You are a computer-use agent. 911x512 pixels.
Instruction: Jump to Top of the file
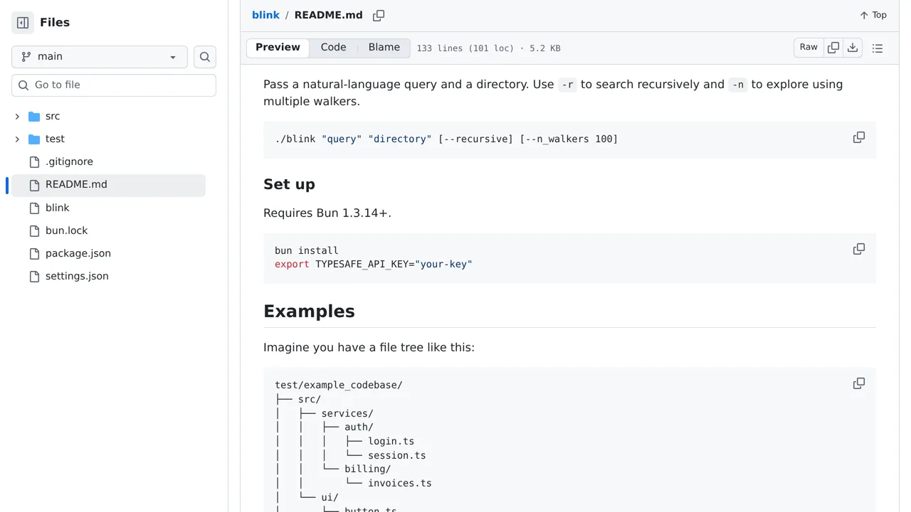tap(873, 15)
